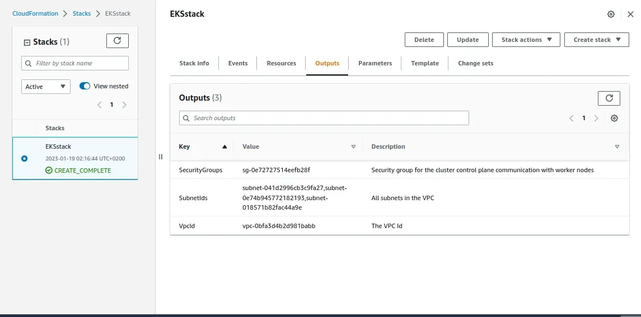
Task: Open the stack panel settings gear
Action: (611, 14)
